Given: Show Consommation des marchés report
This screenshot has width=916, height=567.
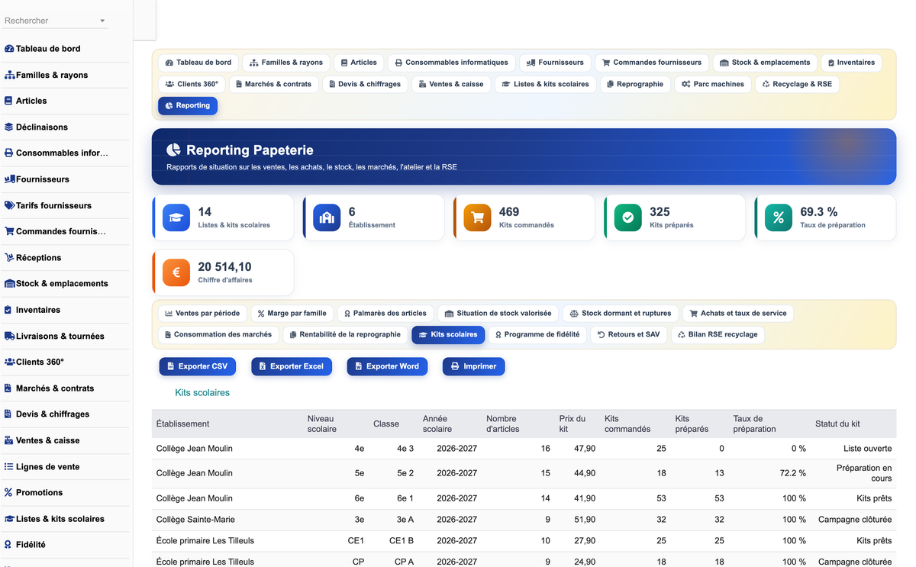Looking at the screenshot, I should [x=218, y=334].
